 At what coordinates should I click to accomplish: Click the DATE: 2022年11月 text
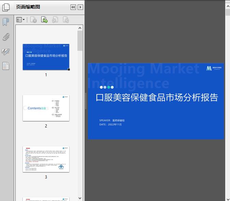[x=110, y=124]
